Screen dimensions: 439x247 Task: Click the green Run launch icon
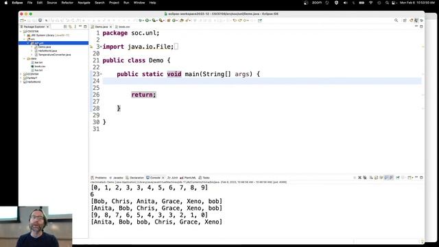pos(147,21)
